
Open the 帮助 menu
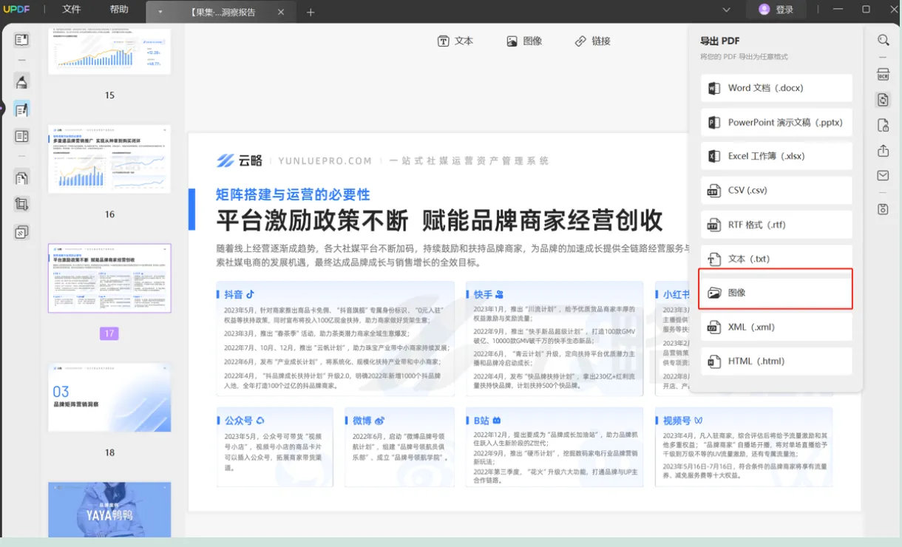119,10
